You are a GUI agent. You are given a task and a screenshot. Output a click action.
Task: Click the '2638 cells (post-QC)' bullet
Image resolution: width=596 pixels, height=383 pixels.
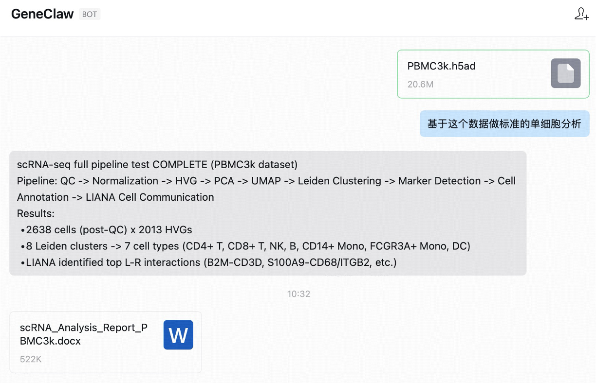(109, 230)
